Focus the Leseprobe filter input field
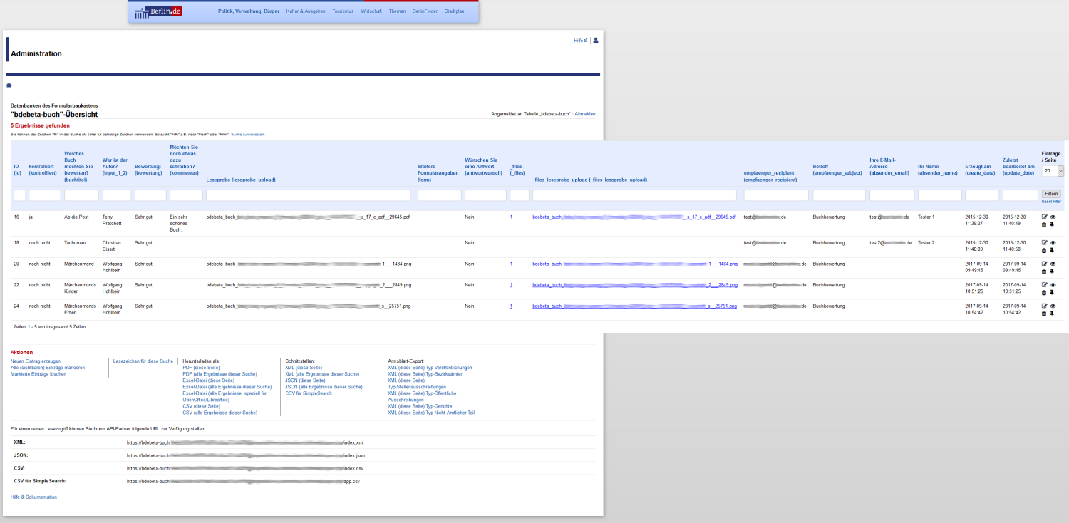The image size is (1069, 523). click(x=308, y=195)
